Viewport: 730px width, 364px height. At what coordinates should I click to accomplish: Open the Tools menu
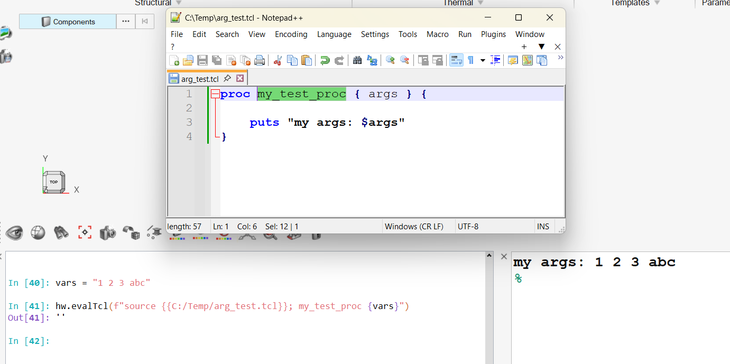408,34
